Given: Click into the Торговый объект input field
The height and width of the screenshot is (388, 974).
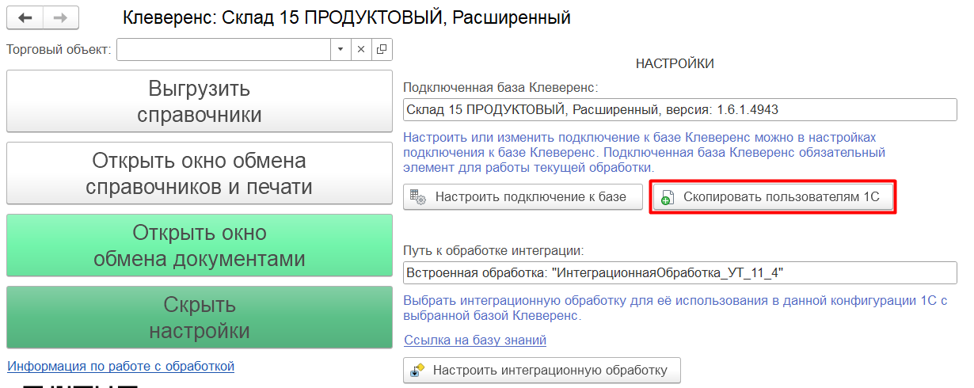Looking at the screenshot, I should pyautogui.click(x=223, y=49).
